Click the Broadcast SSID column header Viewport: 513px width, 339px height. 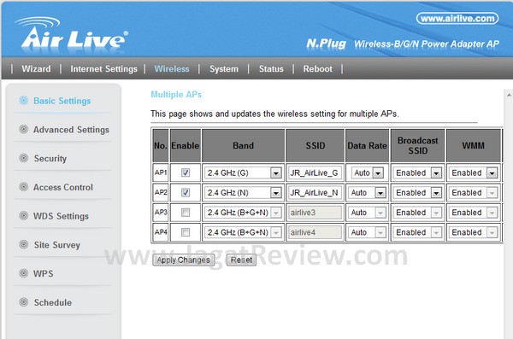coord(417,145)
